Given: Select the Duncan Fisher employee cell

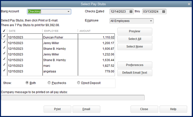Looking at the screenshot, I should pyautogui.click(x=60, y=37).
